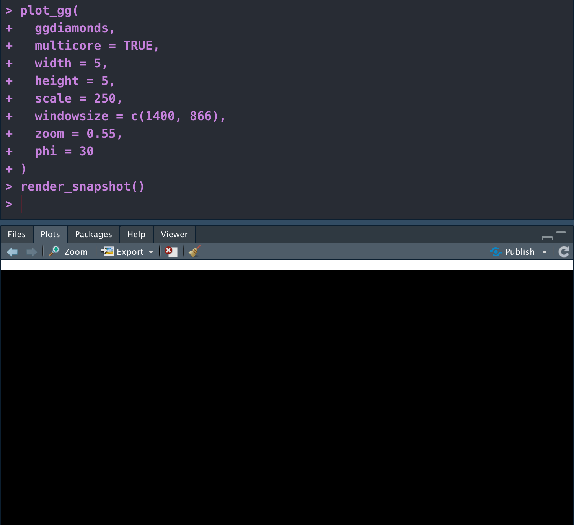Select the Export image icon

pos(108,251)
